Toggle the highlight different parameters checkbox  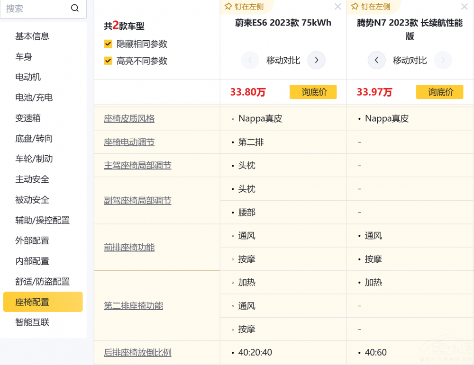(108, 61)
